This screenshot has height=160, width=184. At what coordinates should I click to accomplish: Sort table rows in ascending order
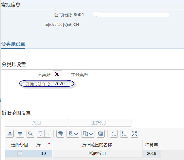(x=10, y=134)
